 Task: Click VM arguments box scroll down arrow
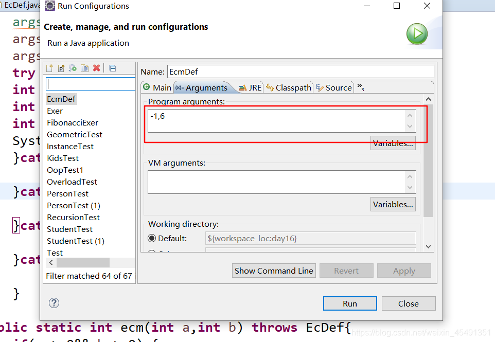point(410,187)
